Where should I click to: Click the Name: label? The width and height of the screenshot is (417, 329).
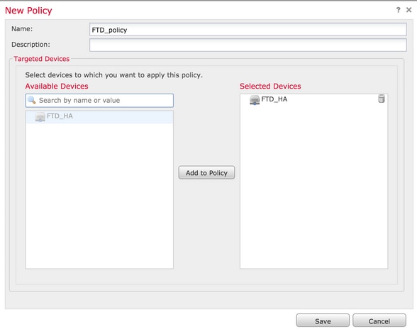point(22,29)
